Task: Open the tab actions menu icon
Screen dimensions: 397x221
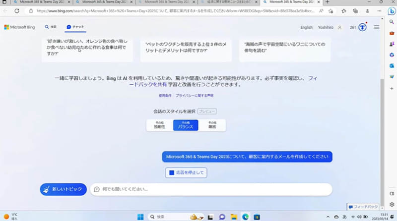Action: (4, 2)
